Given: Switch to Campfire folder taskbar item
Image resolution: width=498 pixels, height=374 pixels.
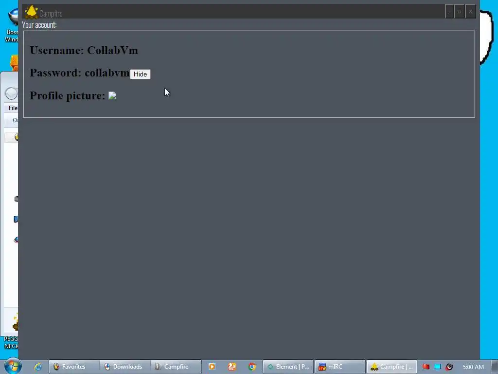Looking at the screenshot, I should pyautogui.click(x=176, y=367).
